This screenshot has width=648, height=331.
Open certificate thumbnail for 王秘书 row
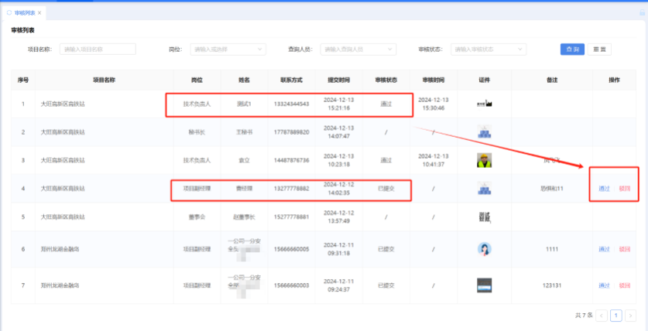pos(485,132)
